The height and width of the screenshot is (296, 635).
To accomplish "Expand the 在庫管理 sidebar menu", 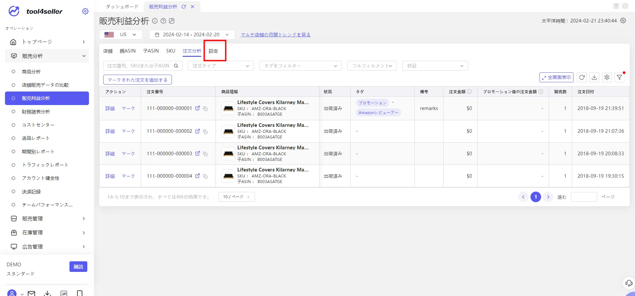I will pos(47,233).
